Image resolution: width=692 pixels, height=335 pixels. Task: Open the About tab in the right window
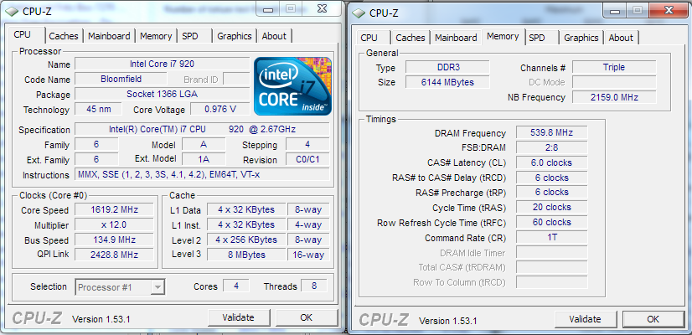621,38
